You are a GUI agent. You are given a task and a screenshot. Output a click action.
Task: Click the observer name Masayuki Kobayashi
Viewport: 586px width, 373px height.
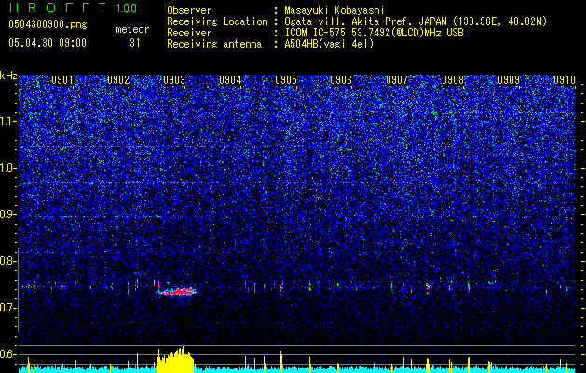coord(334,10)
